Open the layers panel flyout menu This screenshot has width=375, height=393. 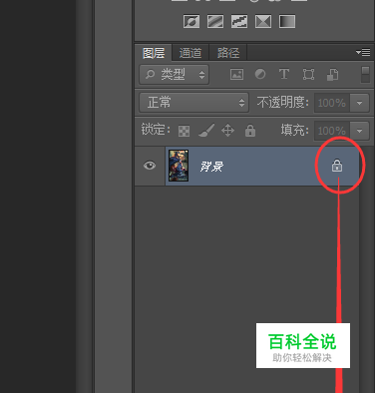pyautogui.click(x=363, y=52)
